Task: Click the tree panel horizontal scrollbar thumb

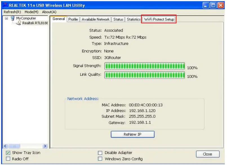Action: [14, 146]
